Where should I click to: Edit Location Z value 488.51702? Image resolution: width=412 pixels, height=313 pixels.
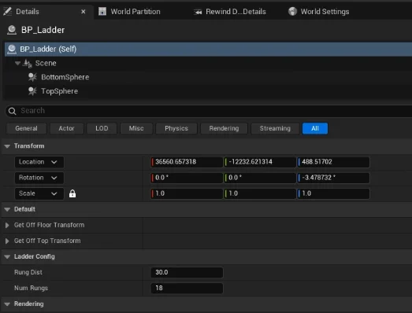pyautogui.click(x=333, y=162)
